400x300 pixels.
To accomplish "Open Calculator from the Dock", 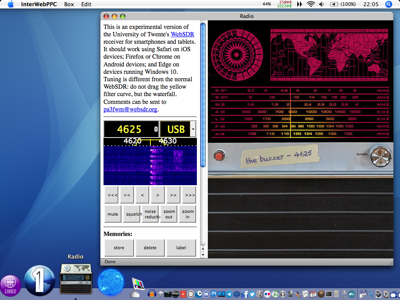I will [x=336, y=294].
